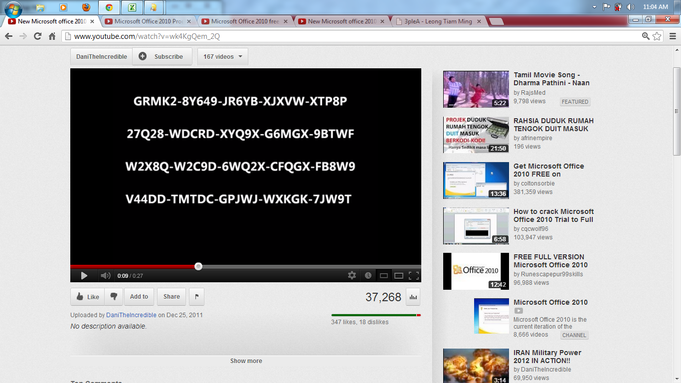681x383 pixels.
Task: Open FREE FULL VERSION Microsoft Office 2010
Action: coord(550,261)
